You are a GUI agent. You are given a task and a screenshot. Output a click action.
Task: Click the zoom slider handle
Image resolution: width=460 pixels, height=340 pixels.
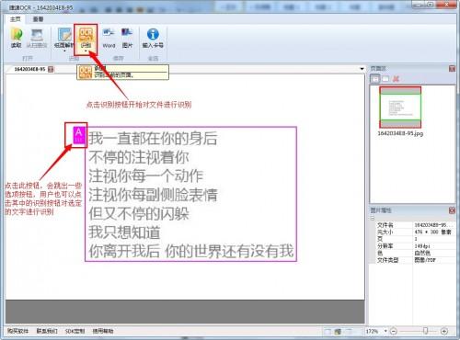pyautogui.click(x=425, y=331)
